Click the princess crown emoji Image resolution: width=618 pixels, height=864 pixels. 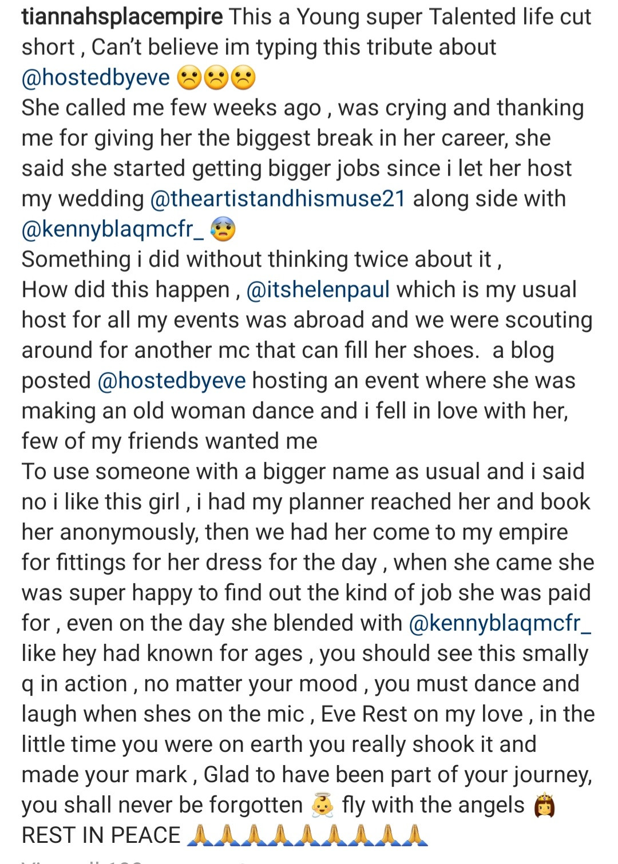click(x=544, y=806)
